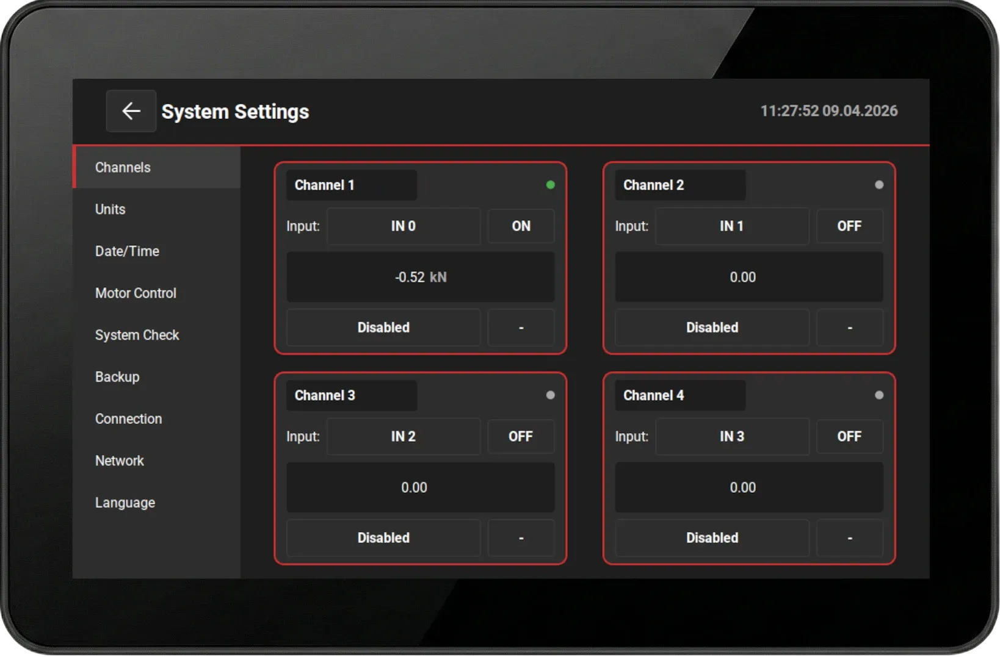The image size is (1000, 657).
Task: Click Channel 4 gray status dot
Action: (x=879, y=395)
